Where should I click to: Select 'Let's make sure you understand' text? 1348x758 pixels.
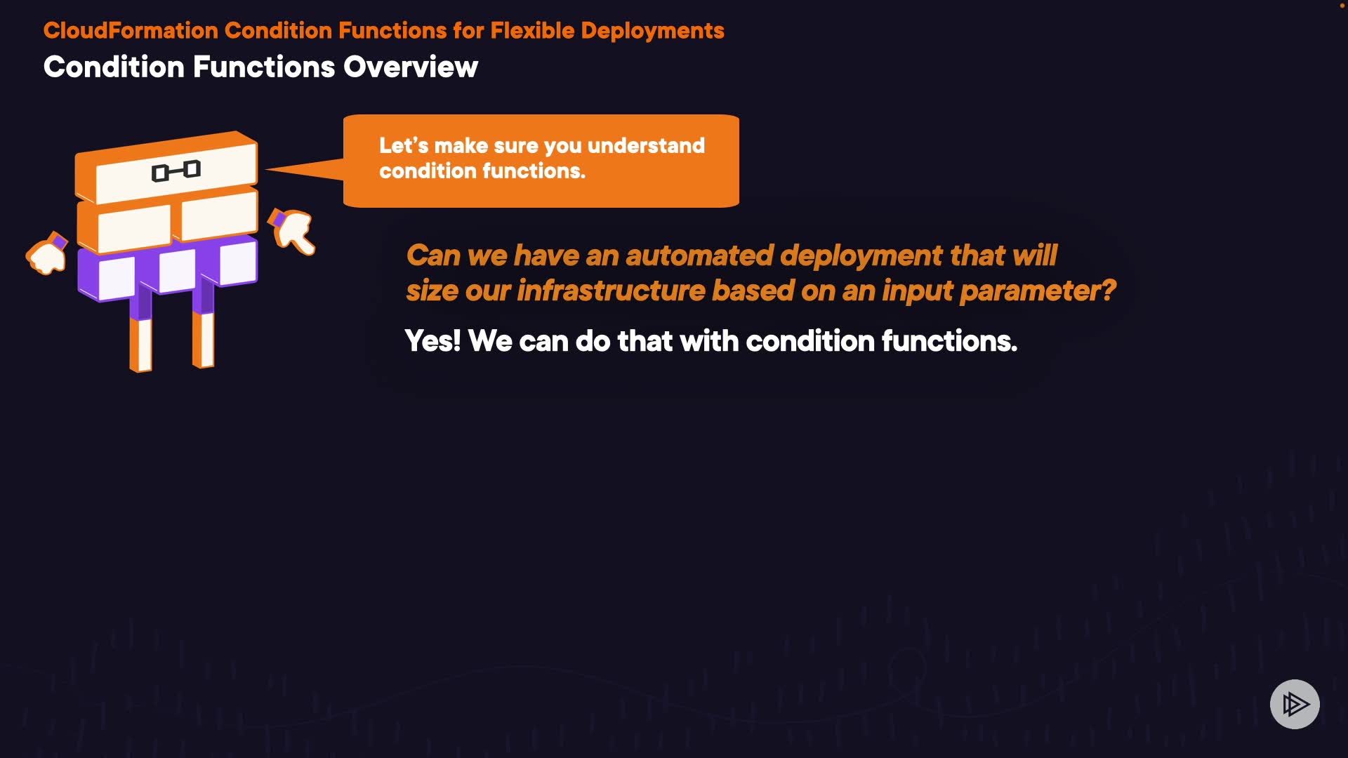click(541, 145)
